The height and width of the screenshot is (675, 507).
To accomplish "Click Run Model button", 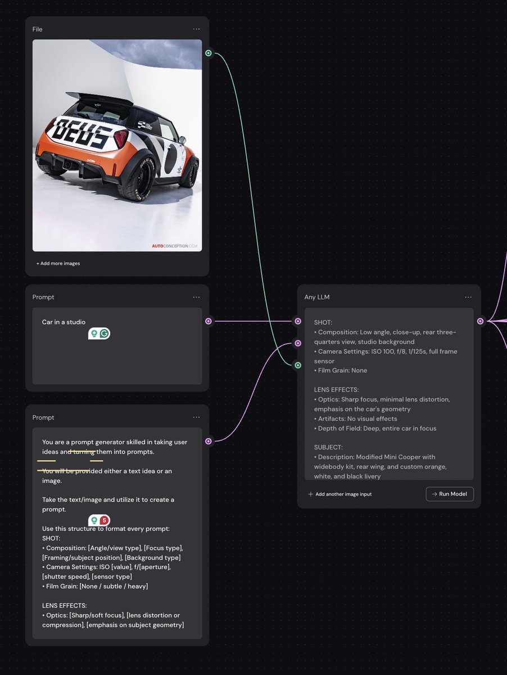I will coord(450,494).
